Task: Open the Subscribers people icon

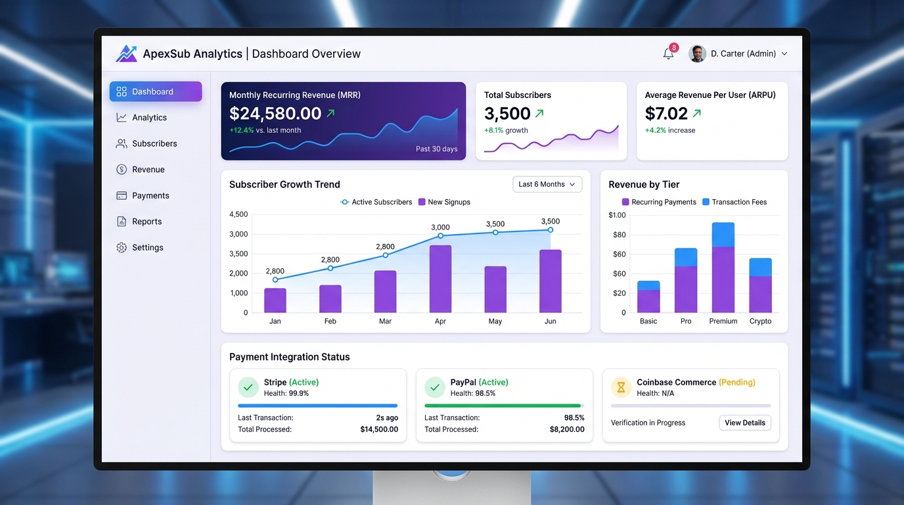Action: click(122, 143)
